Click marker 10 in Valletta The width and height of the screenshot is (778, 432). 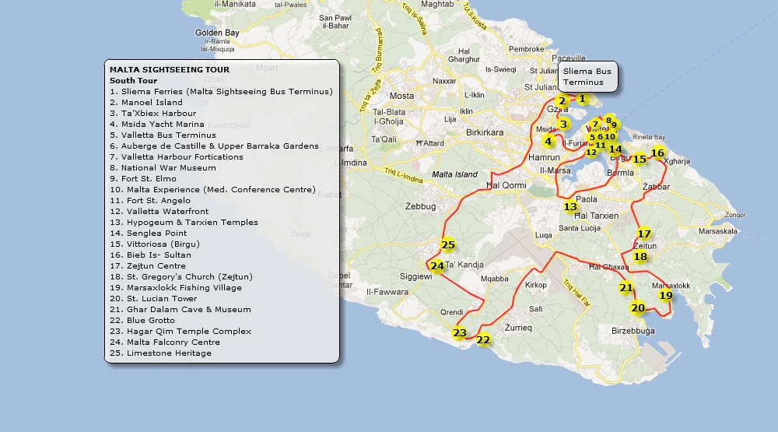(610, 136)
